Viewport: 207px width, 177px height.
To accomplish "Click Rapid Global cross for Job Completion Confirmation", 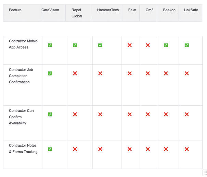I will pos(75,73).
